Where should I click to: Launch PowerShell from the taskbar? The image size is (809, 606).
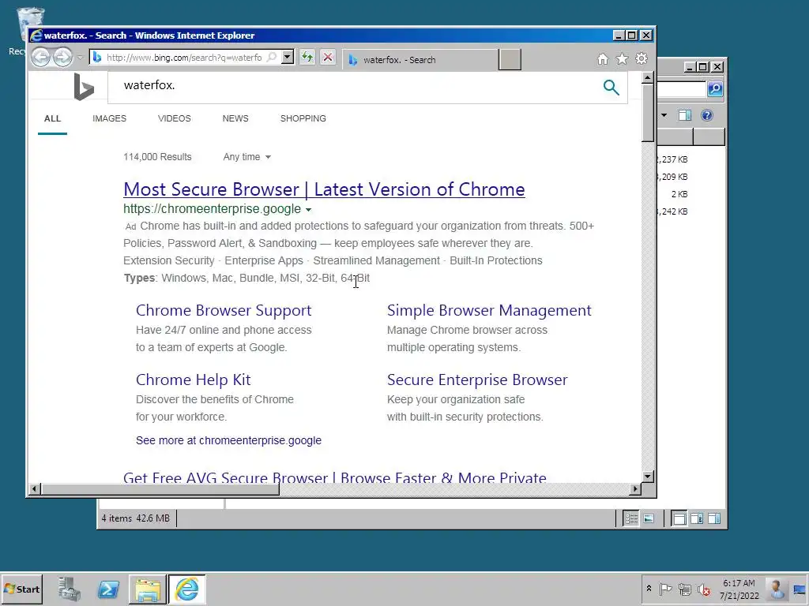109,589
